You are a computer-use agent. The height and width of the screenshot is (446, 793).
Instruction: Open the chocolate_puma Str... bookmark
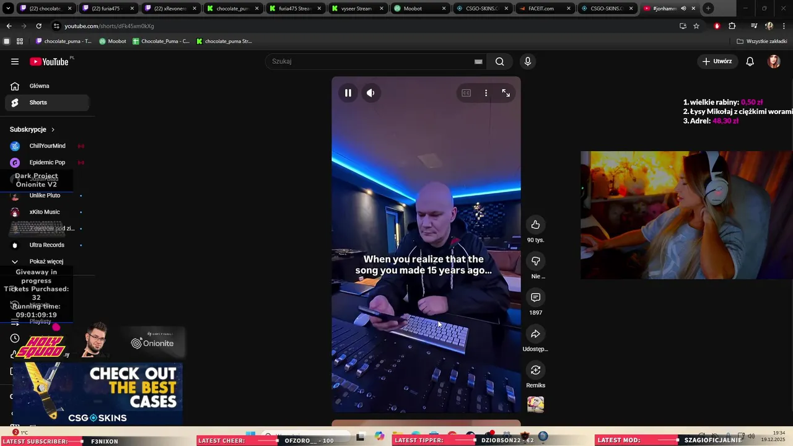point(224,42)
